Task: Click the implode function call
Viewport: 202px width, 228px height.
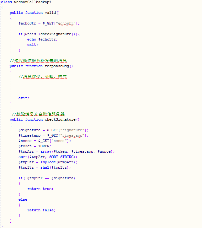Action: [48, 162]
